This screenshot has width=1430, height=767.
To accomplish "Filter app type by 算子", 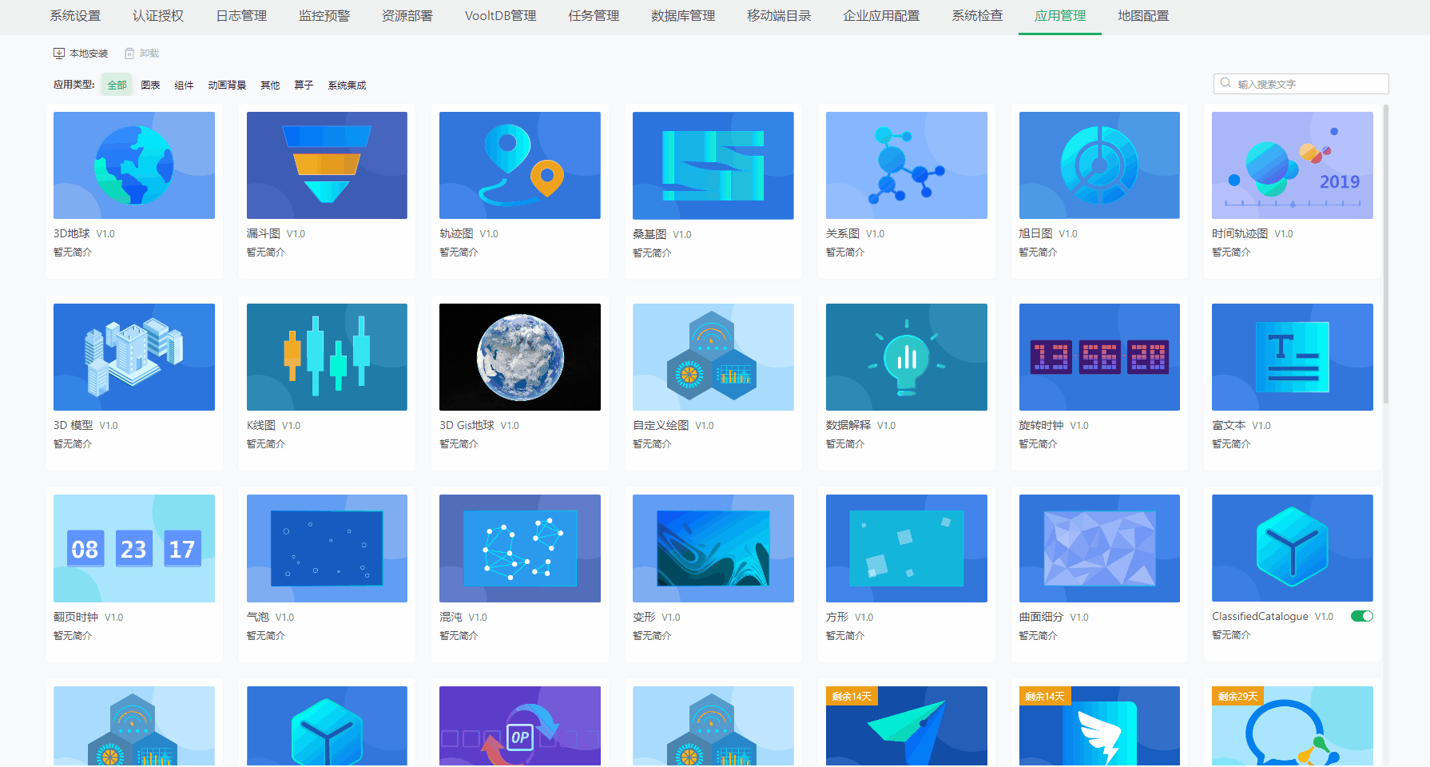I will (304, 85).
